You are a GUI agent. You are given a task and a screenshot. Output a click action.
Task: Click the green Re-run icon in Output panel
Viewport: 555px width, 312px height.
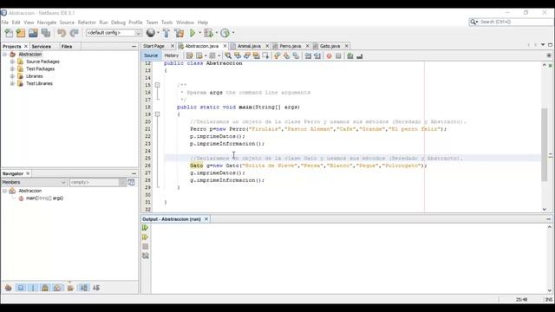pyautogui.click(x=146, y=228)
